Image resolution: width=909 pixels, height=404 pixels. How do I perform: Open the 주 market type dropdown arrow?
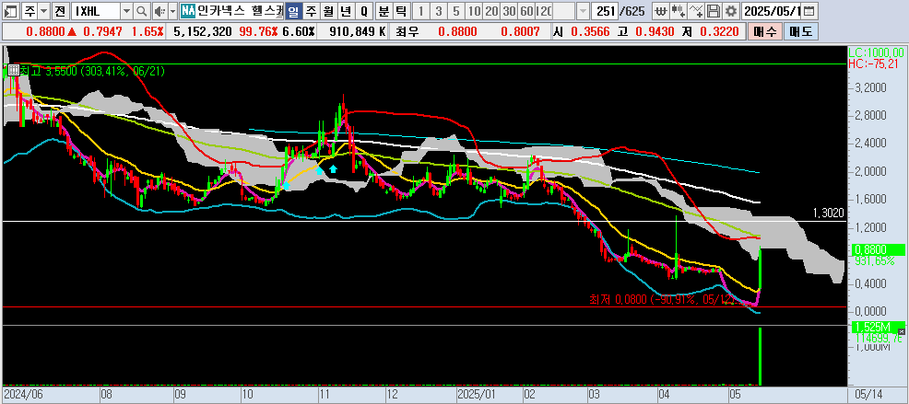43,10
